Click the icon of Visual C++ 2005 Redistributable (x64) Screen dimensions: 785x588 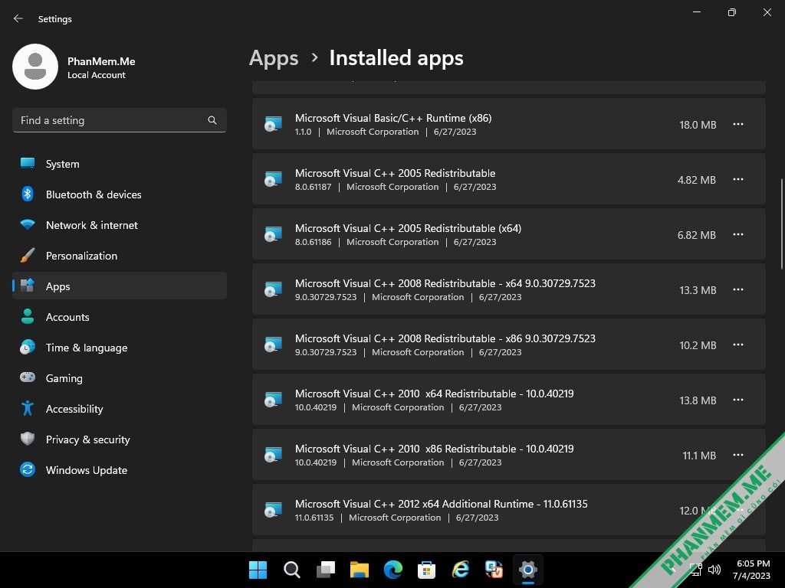click(x=273, y=234)
